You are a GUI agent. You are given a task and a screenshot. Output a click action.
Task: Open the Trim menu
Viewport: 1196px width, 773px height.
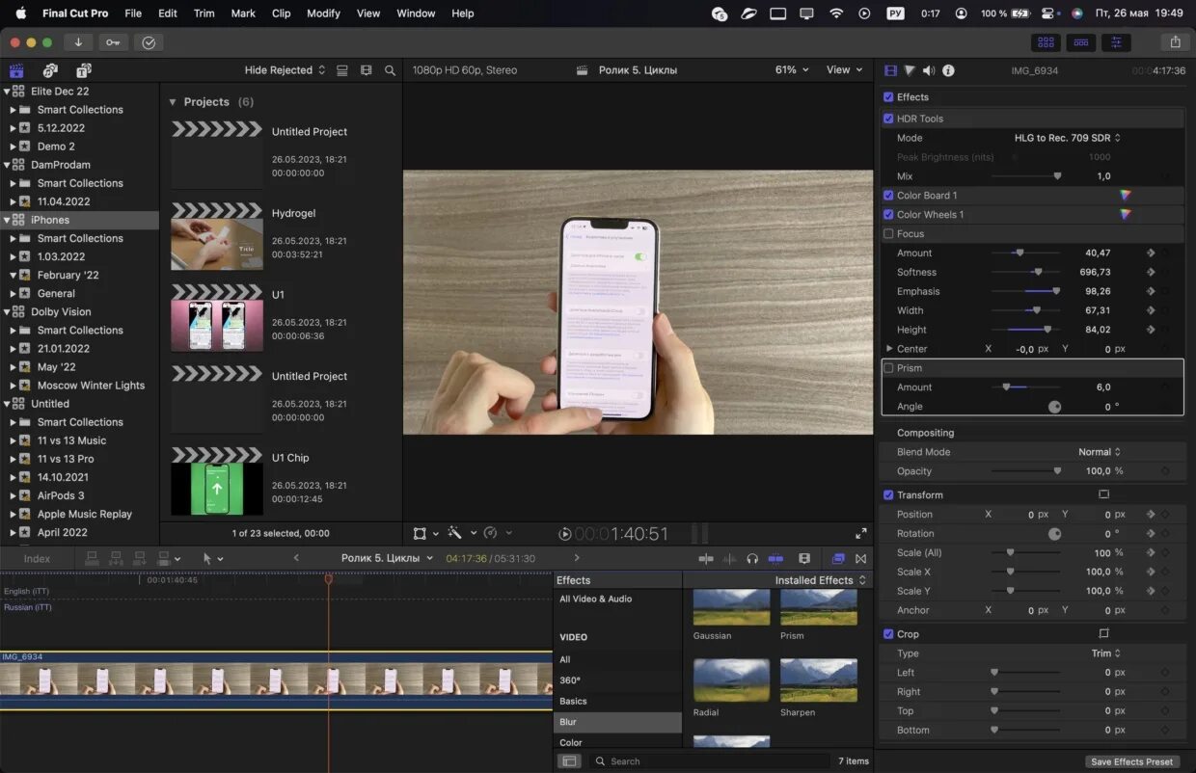(204, 13)
